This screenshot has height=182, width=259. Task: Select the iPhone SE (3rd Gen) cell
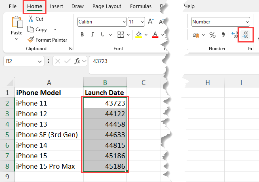49,135
